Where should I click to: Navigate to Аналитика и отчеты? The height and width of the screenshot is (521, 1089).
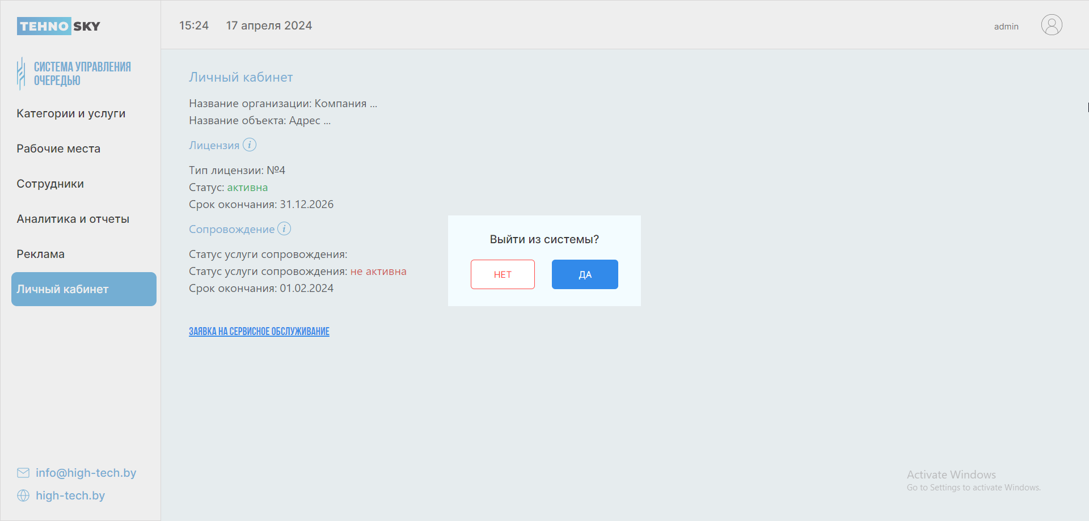tap(73, 219)
